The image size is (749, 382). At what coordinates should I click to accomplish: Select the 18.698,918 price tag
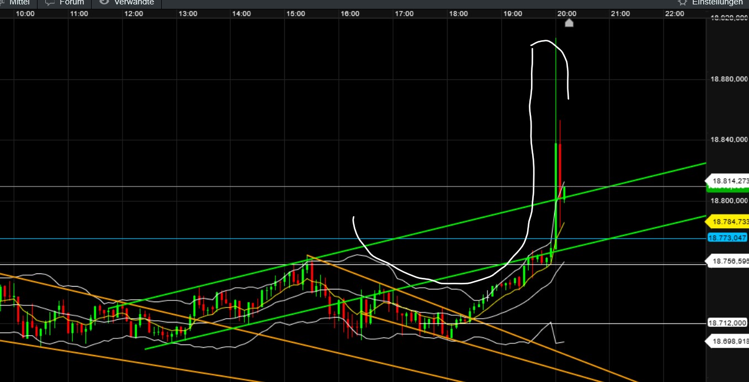point(727,341)
